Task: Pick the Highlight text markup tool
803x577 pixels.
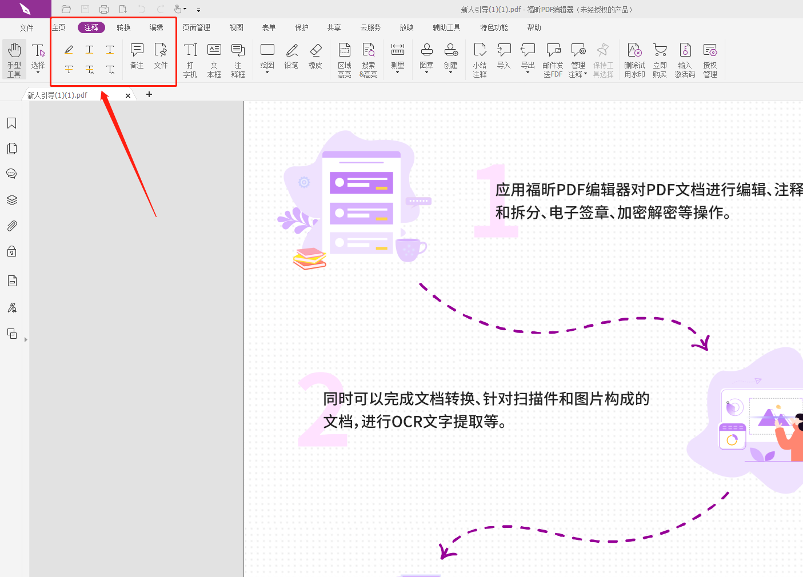Action: [69, 50]
